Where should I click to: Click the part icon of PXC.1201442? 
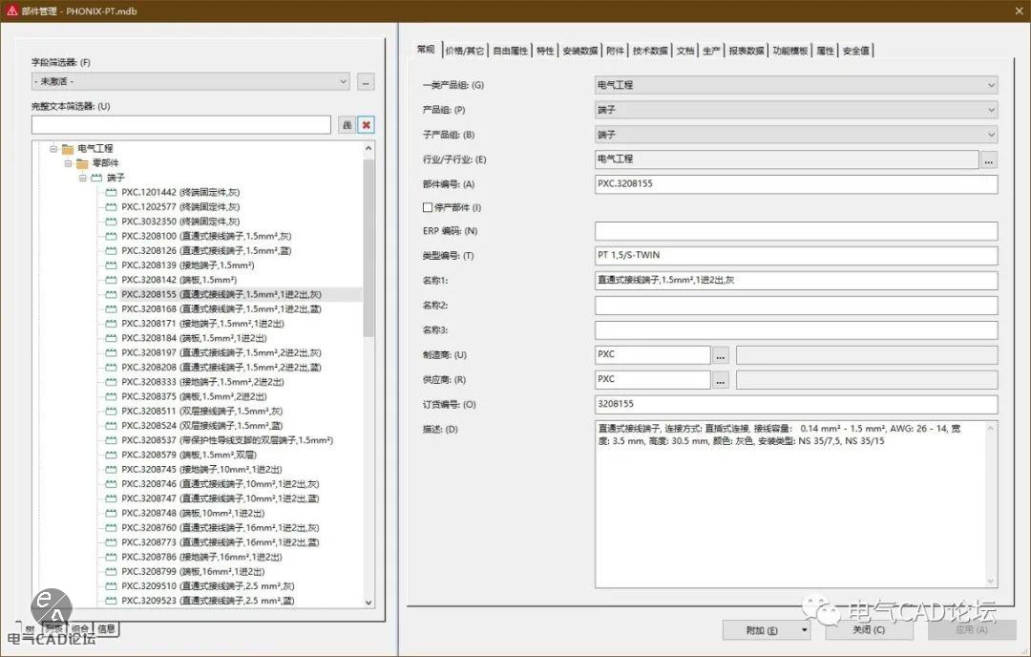[x=111, y=192]
